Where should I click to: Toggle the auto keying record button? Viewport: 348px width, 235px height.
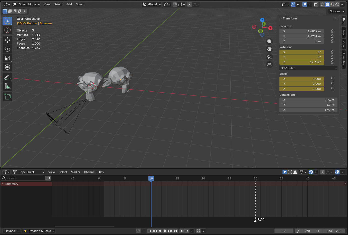138,231
